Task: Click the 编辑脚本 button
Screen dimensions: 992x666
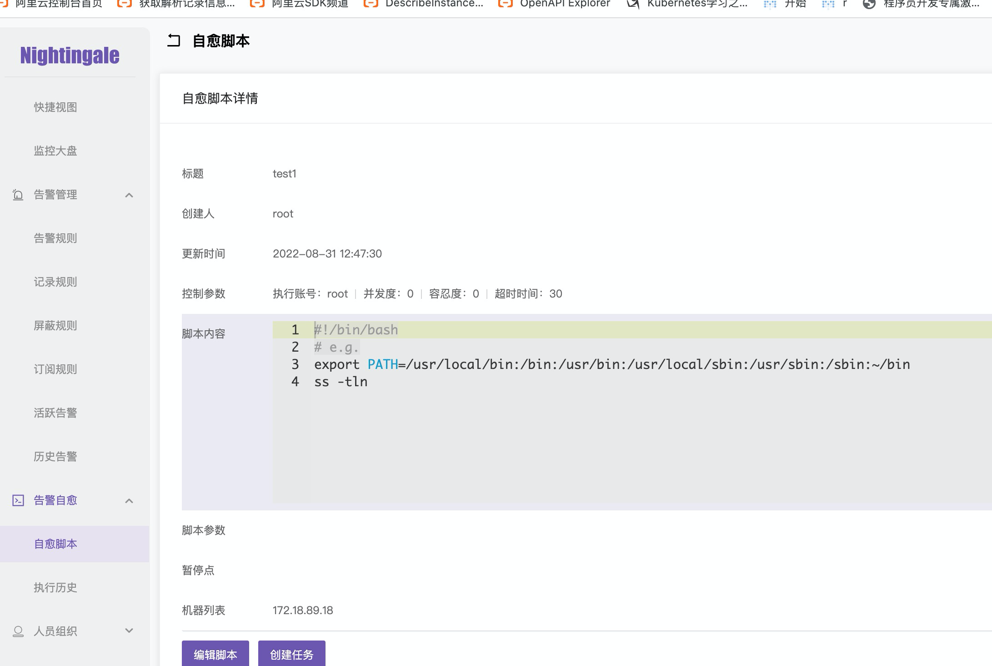Action: coord(215,654)
